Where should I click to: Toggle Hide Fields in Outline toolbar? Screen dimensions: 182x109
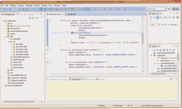click(164, 50)
